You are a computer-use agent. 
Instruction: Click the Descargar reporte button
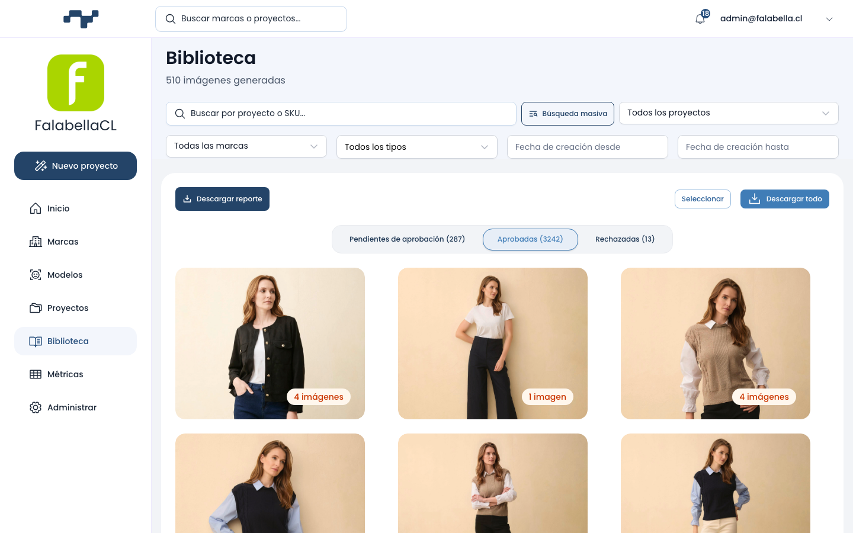coord(222,199)
